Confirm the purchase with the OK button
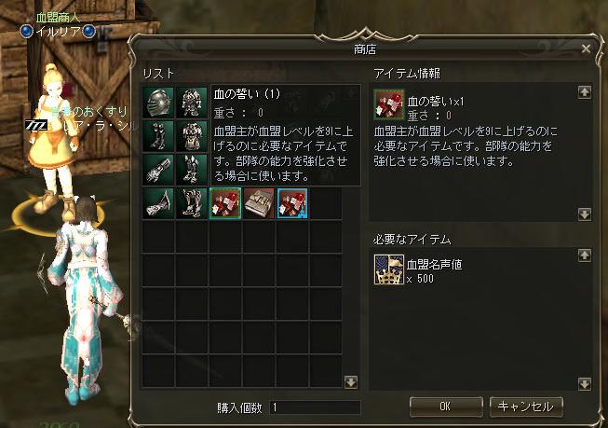The width and height of the screenshot is (608, 428). (446, 407)
